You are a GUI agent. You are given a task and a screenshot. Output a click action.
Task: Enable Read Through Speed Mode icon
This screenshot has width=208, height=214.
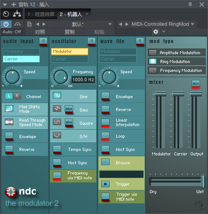pyautogui.click(x=9, y=122)
